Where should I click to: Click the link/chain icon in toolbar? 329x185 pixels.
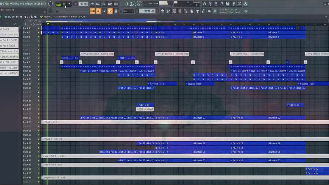click(110, 11)
